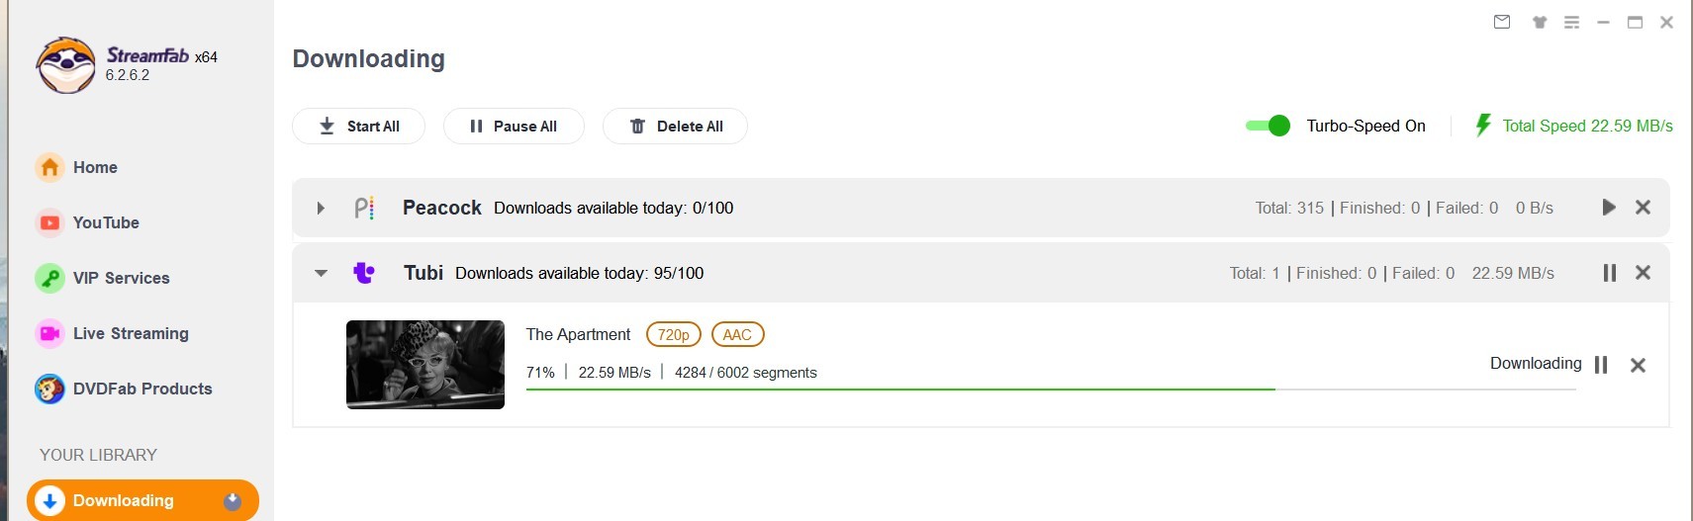The image size is (1693, 521).
Task: Open YouTube section in sidebar
Action: (x=105, y=222)
